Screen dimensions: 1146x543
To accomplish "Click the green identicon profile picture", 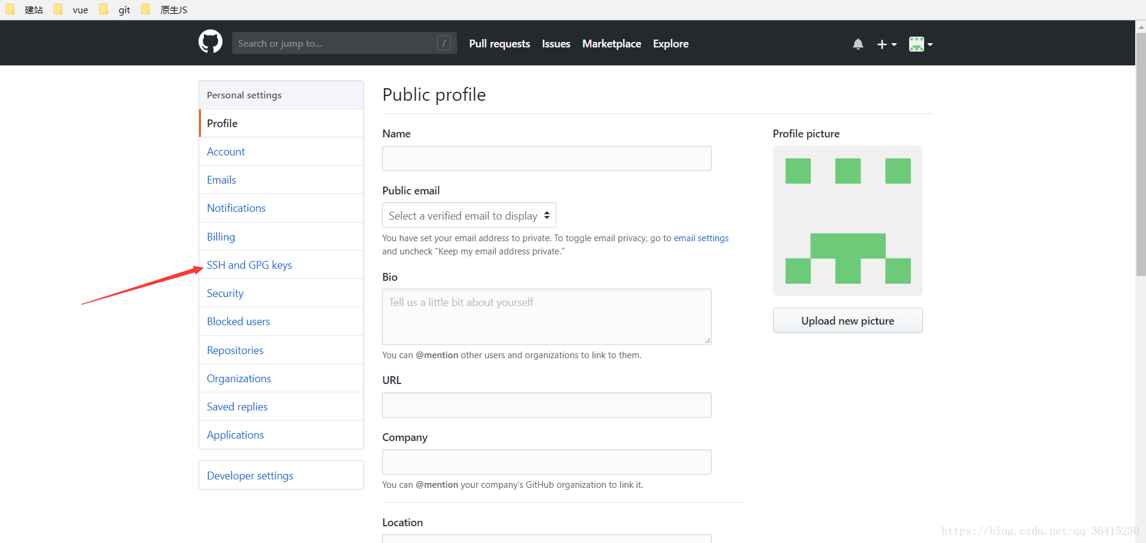I will (x=847, y=221).
